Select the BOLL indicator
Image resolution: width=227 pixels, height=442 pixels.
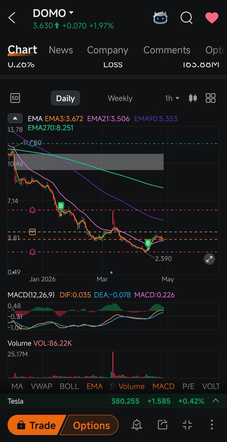click(69, 386)
